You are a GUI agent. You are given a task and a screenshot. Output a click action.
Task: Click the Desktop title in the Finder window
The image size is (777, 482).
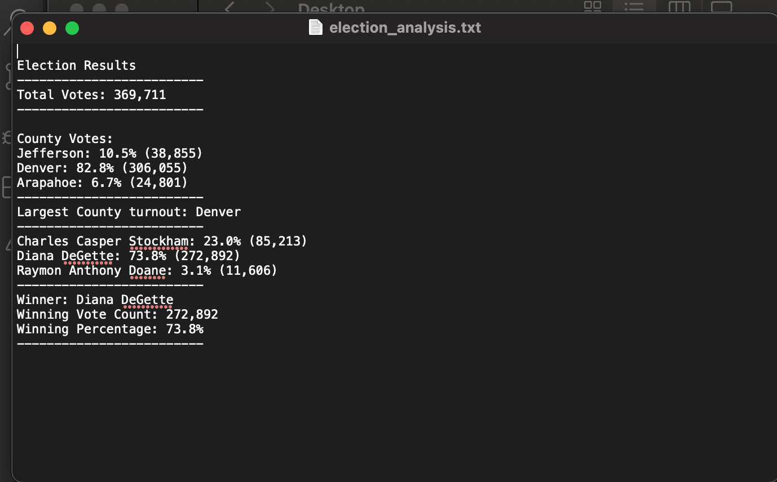[x=332, y=9]
